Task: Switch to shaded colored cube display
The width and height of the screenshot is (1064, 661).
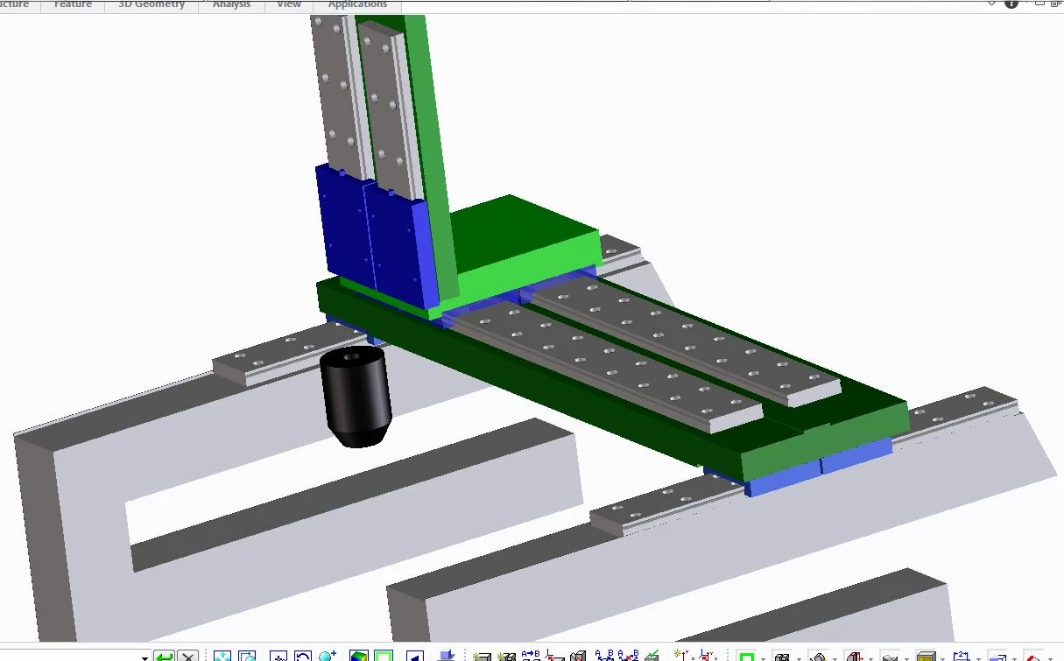Action: [359, 656]
